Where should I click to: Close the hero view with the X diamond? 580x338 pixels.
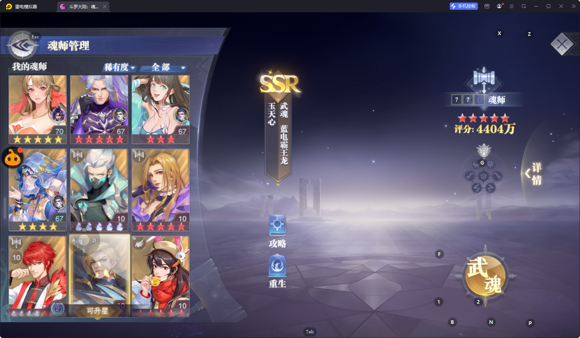click(x=562, y=44)
